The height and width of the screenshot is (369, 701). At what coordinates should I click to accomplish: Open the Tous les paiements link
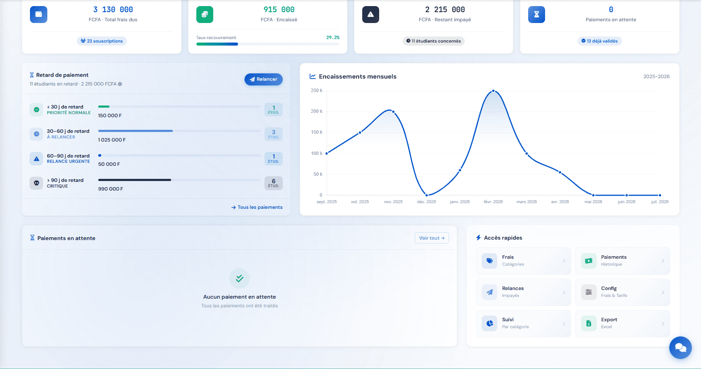pyautogui.click(x=257, y=208)
